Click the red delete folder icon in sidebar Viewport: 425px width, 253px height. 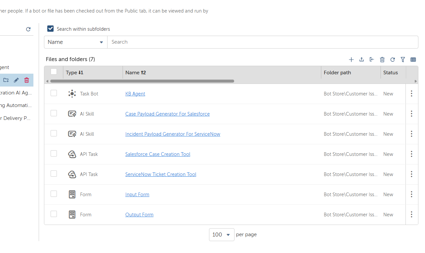click(x=27, y=80)
